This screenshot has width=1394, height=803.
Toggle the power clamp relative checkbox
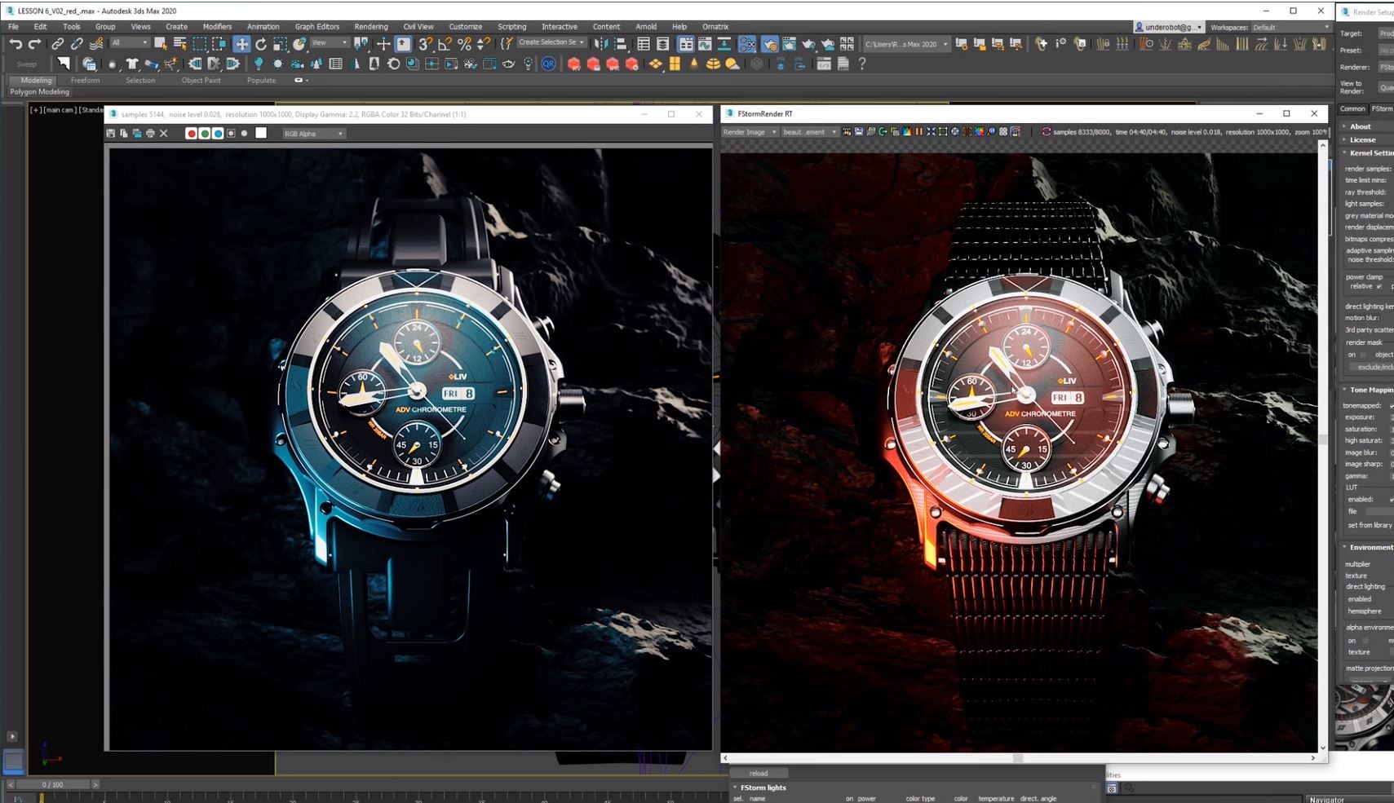pos(1379,287)
